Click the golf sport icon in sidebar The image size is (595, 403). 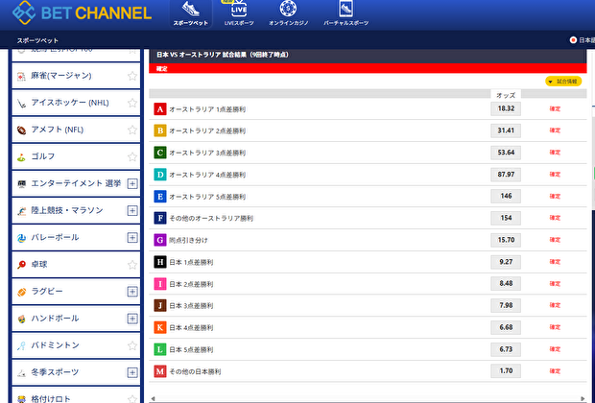21,156
